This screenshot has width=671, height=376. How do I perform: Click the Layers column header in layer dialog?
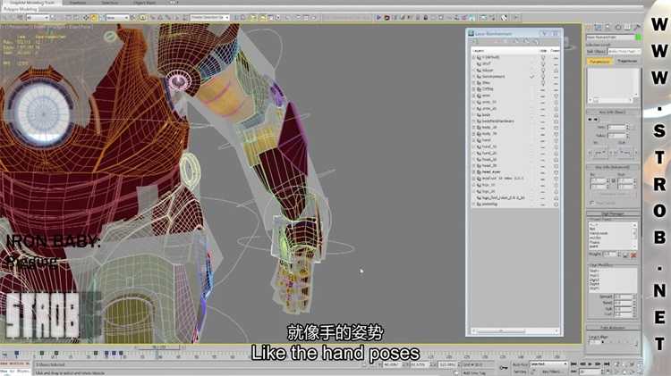pos(478,50)
